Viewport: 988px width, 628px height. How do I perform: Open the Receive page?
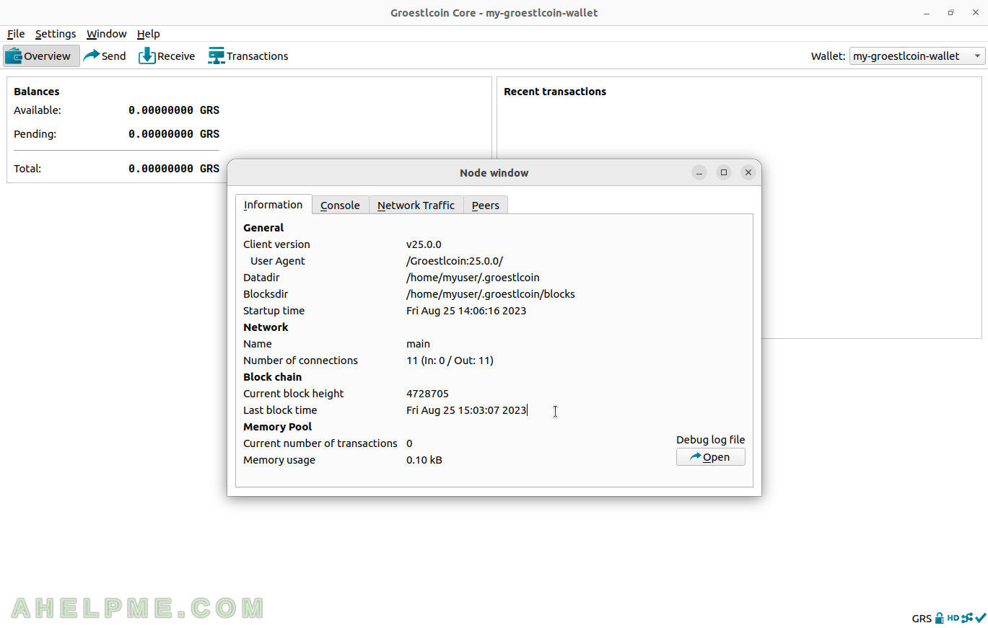click(x=167, y=56)
